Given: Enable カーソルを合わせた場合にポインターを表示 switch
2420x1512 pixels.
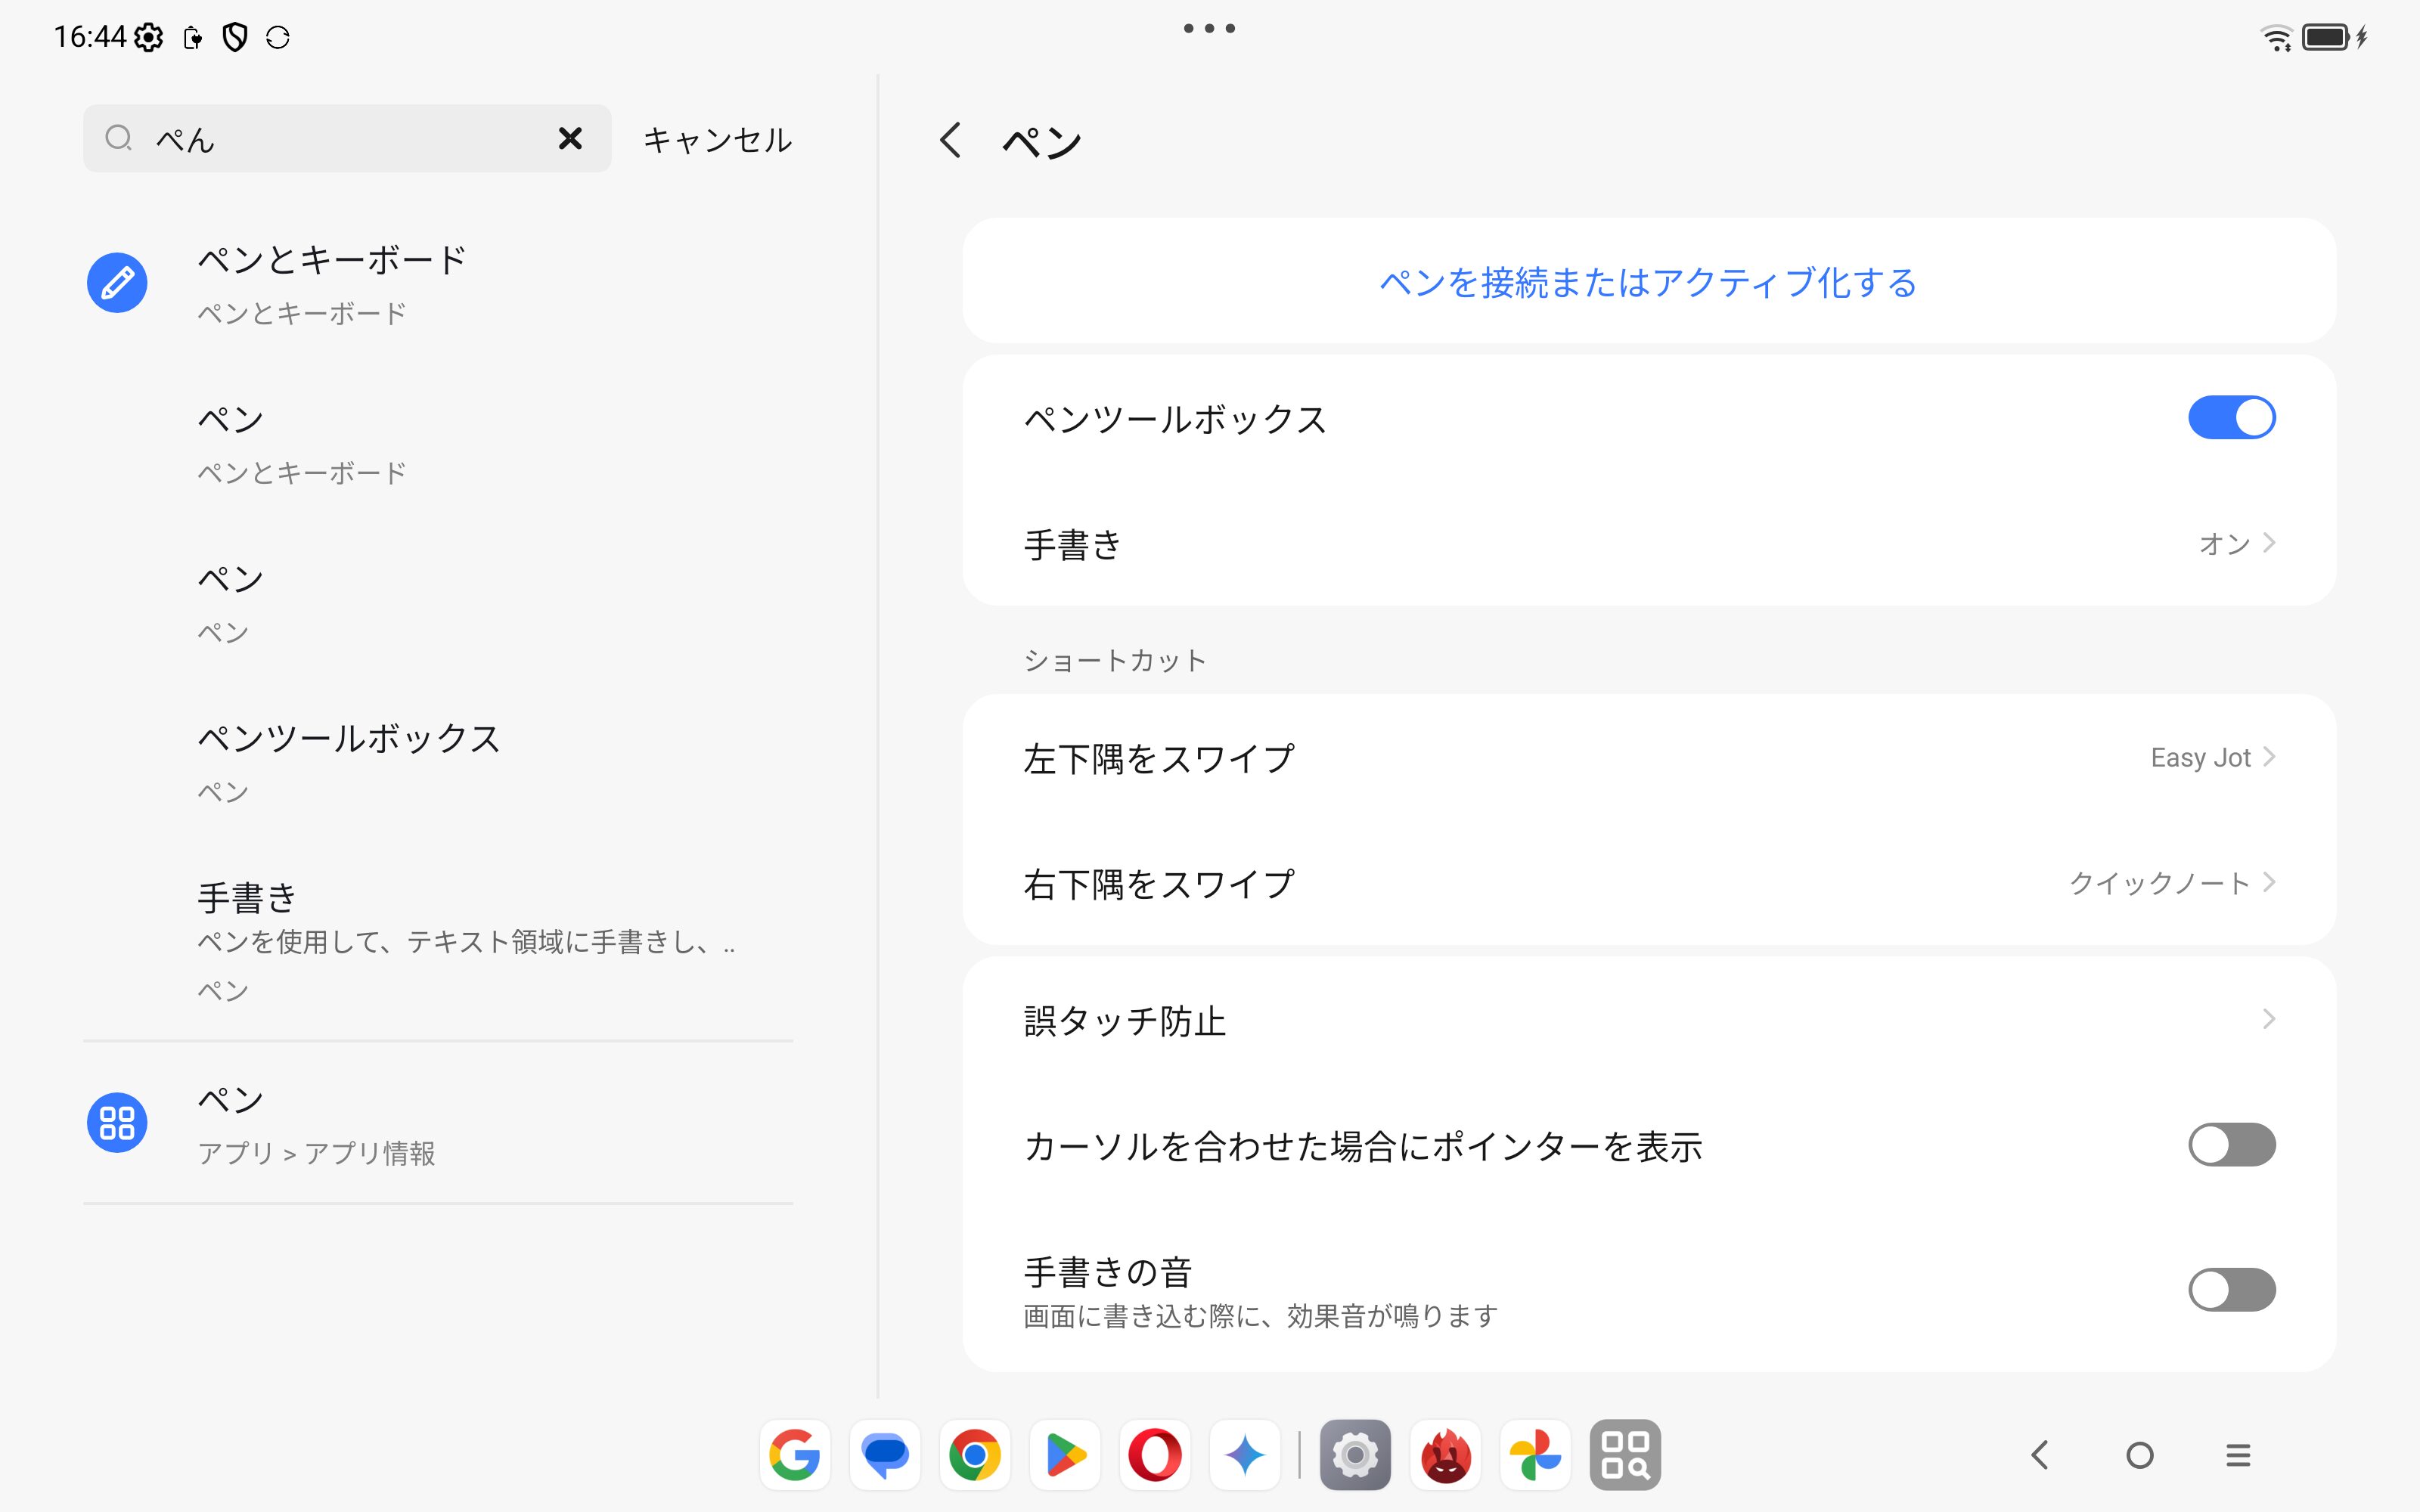Looking at the screenshot, I should (2231, 1145).
